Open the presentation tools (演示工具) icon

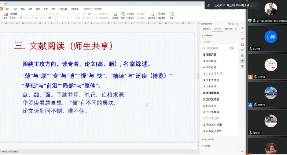(152, 15)
